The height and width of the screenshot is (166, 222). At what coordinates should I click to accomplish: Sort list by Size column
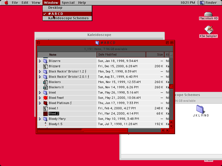[155, 55]
